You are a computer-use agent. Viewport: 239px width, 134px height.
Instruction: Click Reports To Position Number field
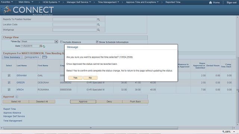coord(75,19)
